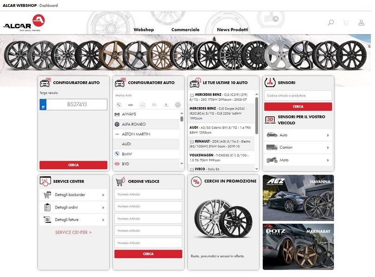Select the Mercedes Benz CLE Coupe recent car
The height and width of the screenshot is (277, 375).
click(221, 114)
